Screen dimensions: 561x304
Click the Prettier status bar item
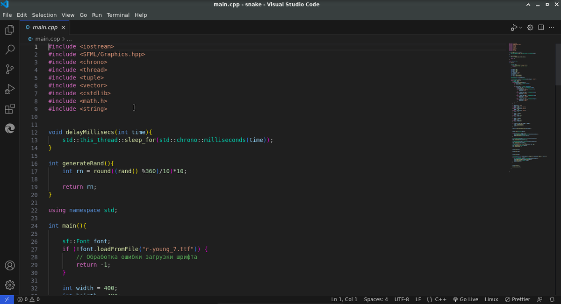coord(518,299)
